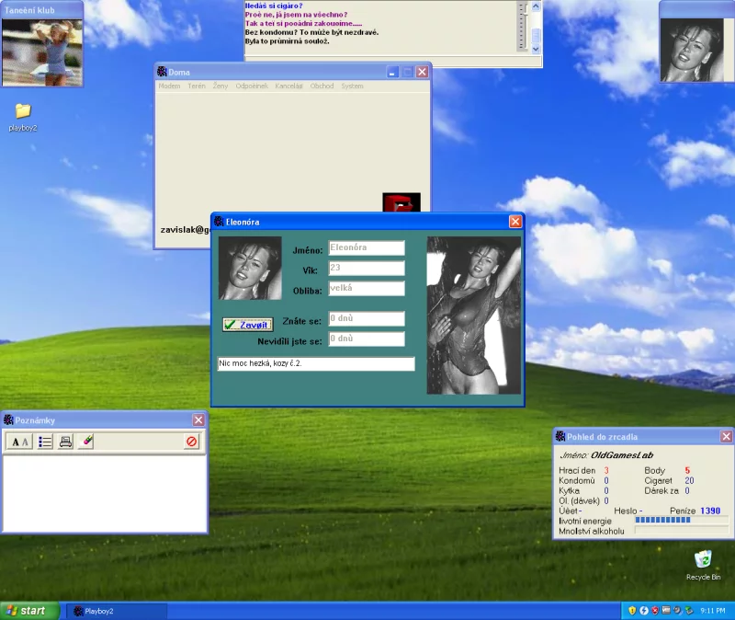Open the Ženy menu in Doma window
This screenshot has height=620, width=735.
[220, 86]
